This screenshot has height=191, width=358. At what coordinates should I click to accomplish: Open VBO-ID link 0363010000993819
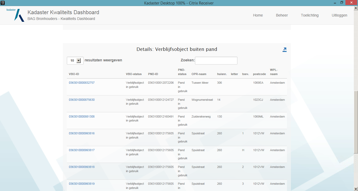pos(82,184)
